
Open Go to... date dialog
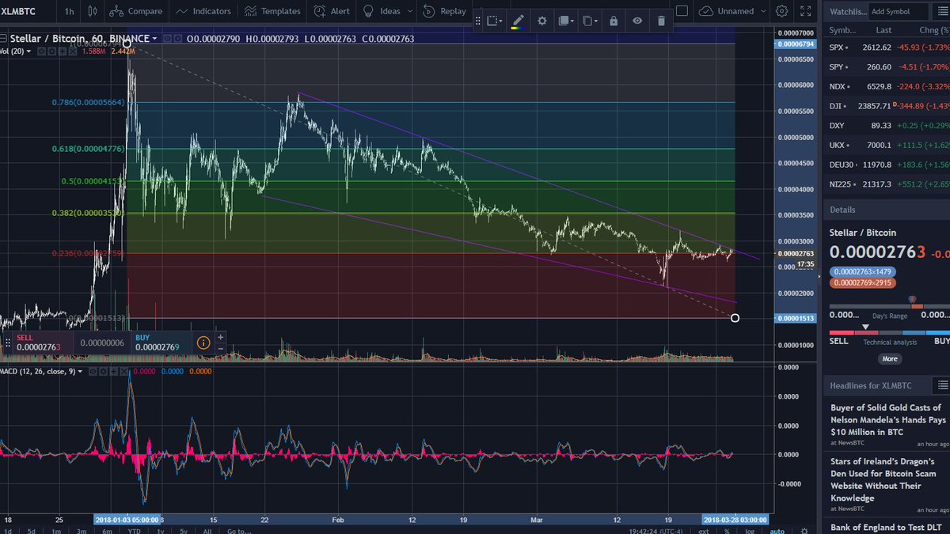[x=239, y=529]
